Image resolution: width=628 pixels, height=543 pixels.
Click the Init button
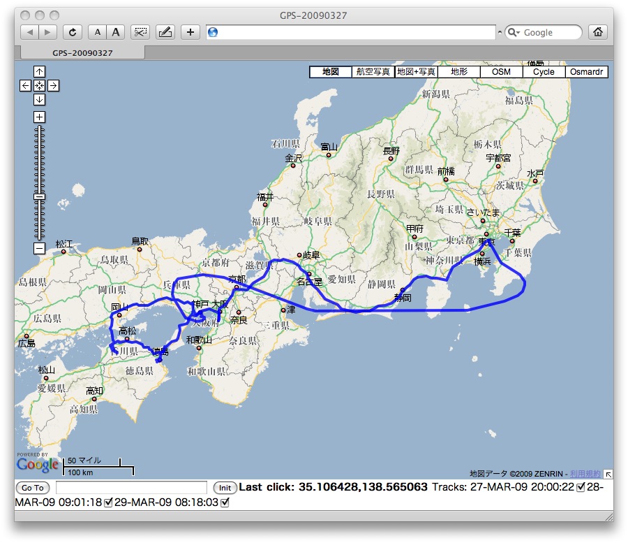click(225, 488)
